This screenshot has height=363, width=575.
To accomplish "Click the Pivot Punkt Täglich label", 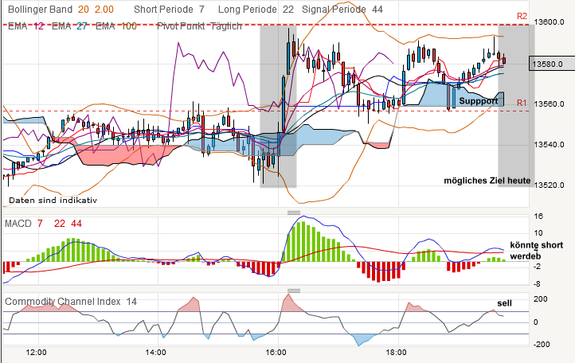I will click(199, 26).
